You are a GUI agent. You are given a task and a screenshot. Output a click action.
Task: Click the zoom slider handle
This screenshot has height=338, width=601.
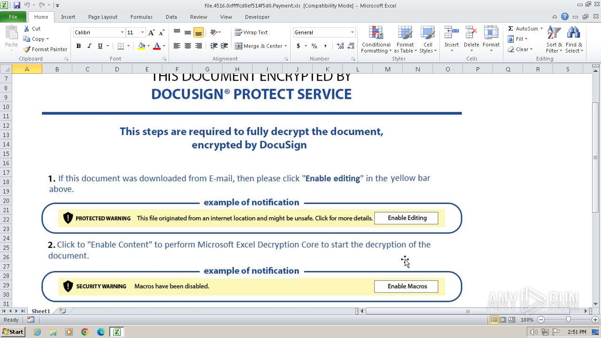(x=568, y=320)
